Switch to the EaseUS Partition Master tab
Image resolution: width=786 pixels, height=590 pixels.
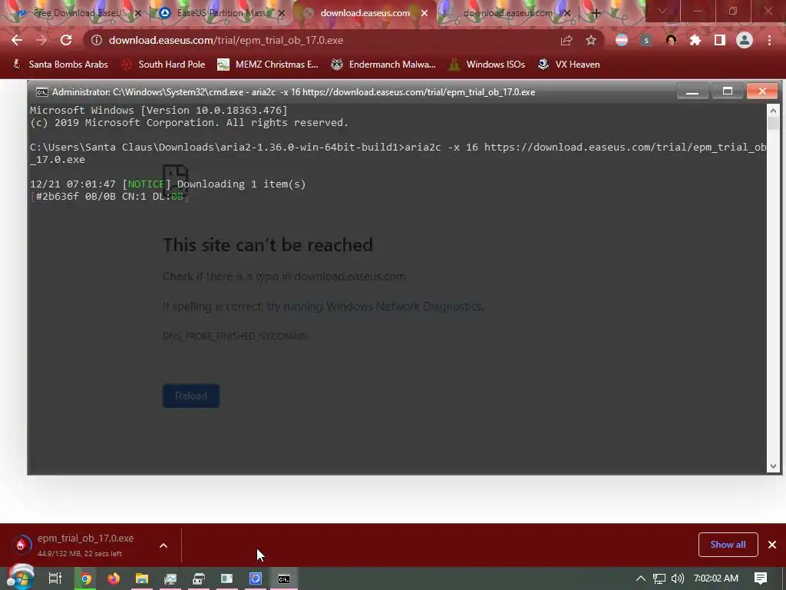(x=220, y=13)
